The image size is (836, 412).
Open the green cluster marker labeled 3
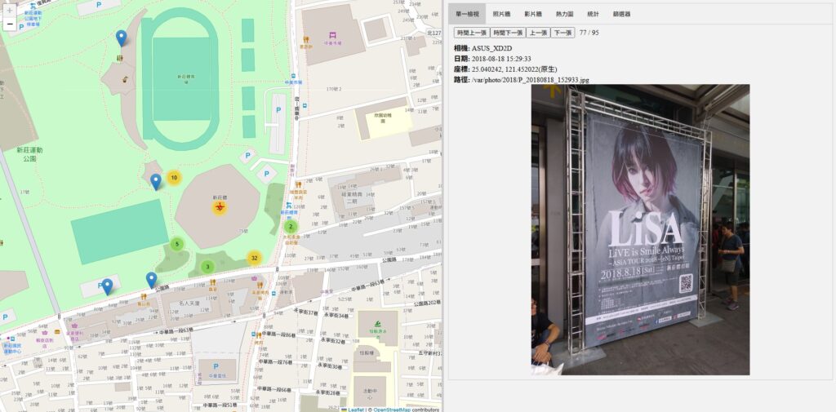tap(207, 266)
